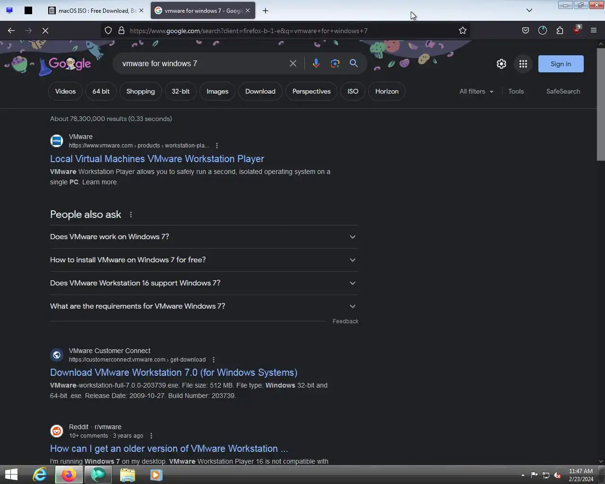The height and width of the screenshot is (484, 605).
Task: Open Windows Explorer folder in the taskbar
Action: (x=127, y=475)
